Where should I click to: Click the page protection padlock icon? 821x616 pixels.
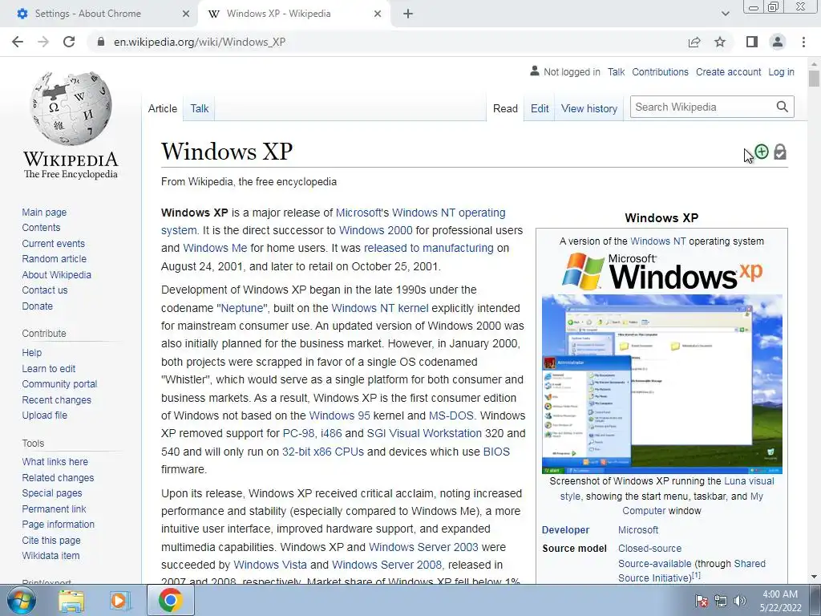[780, 152]
